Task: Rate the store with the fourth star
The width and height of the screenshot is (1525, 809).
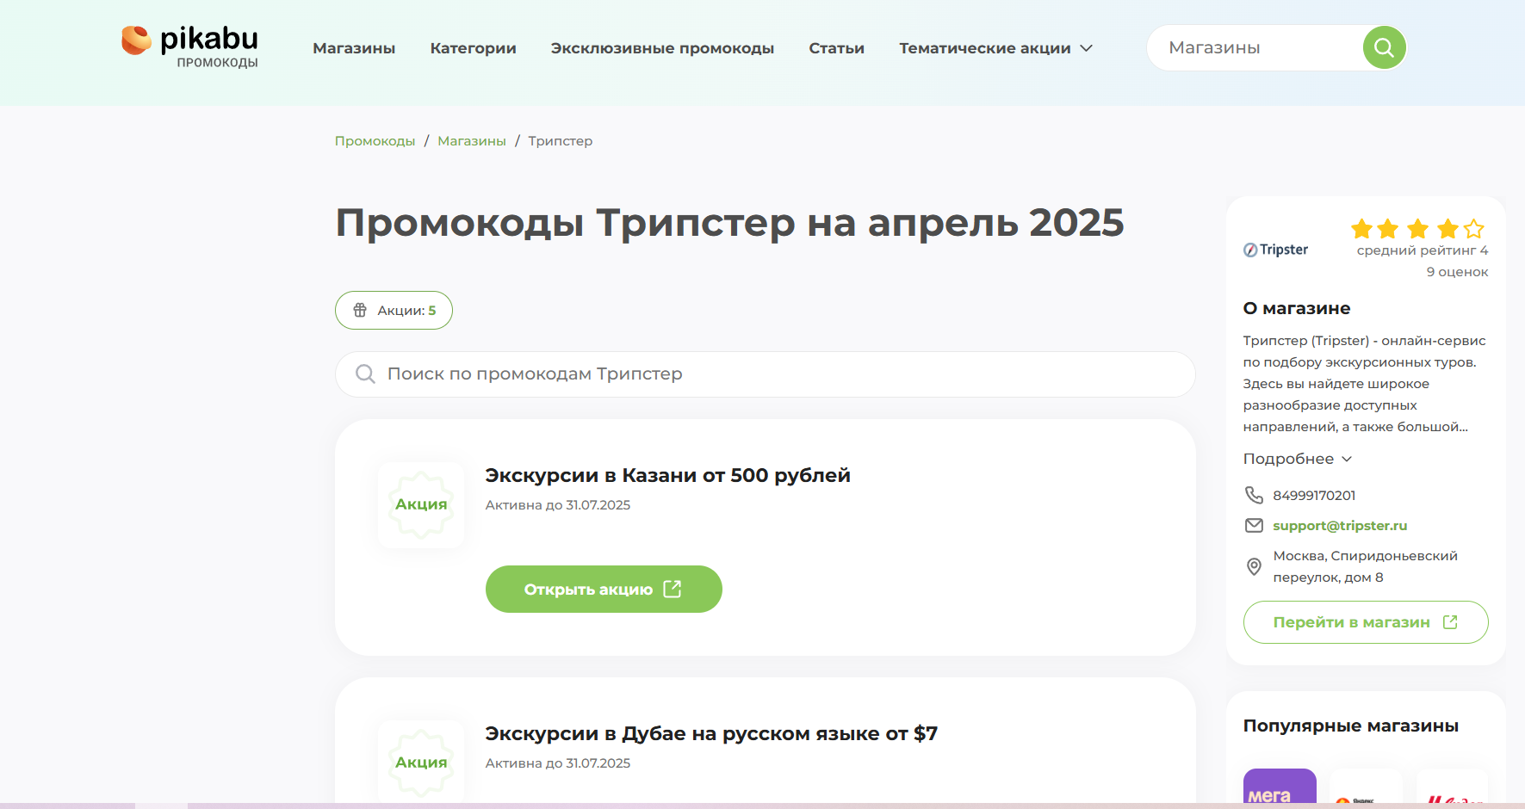Action: [x=1448, y=229]
